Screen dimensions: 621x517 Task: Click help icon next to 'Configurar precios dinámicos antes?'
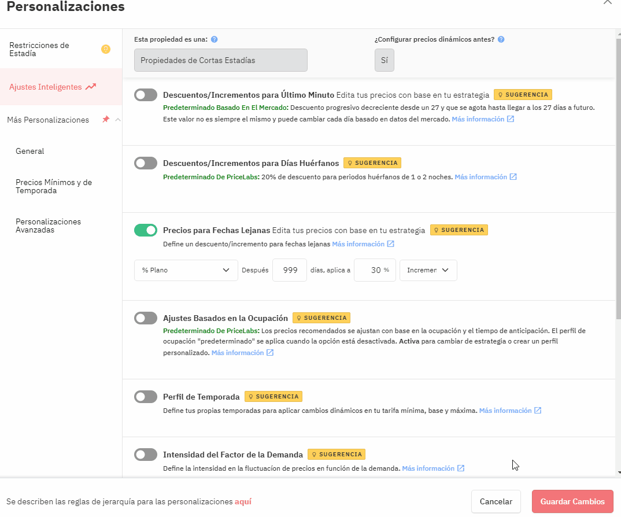[x=501, y=39]
